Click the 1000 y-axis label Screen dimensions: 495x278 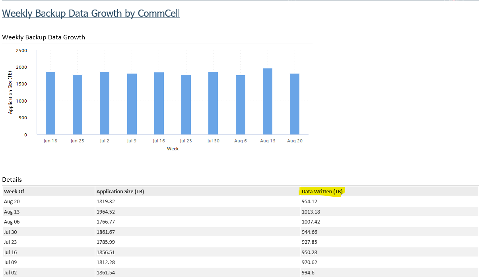tap(21, 101)
